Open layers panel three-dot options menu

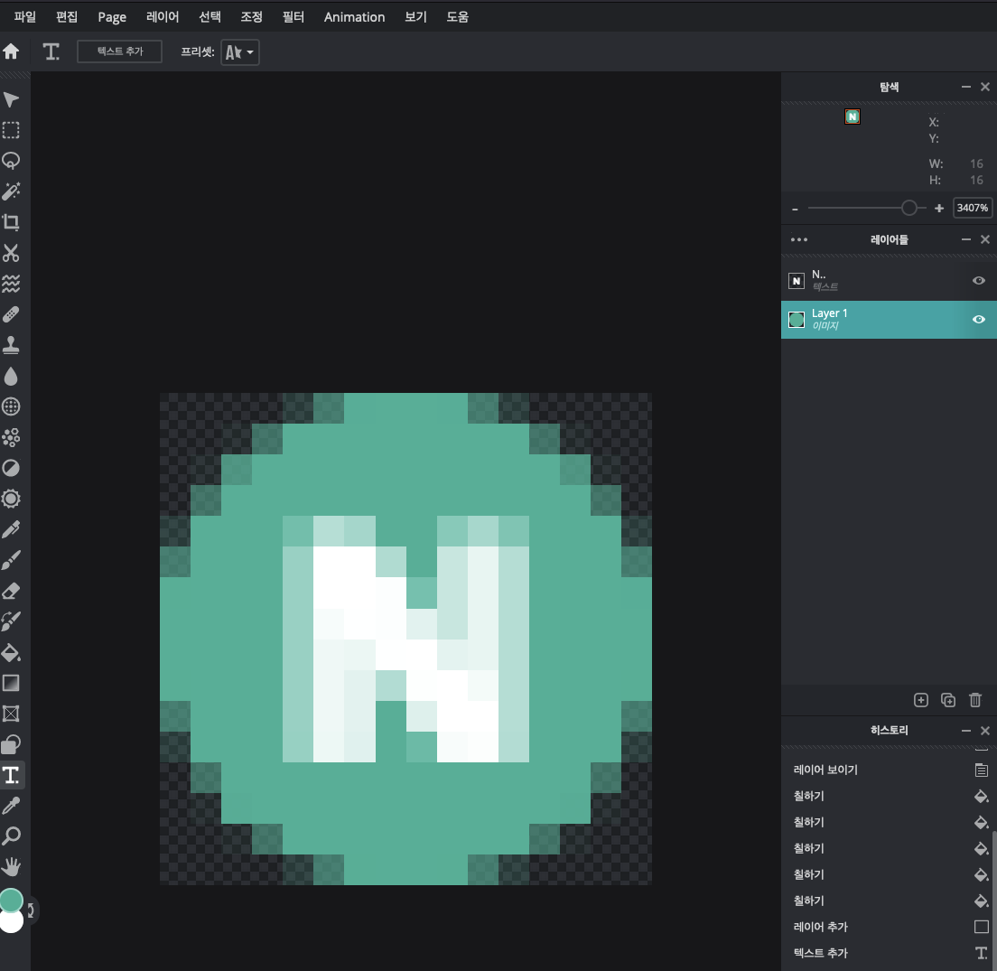point(799,239)
